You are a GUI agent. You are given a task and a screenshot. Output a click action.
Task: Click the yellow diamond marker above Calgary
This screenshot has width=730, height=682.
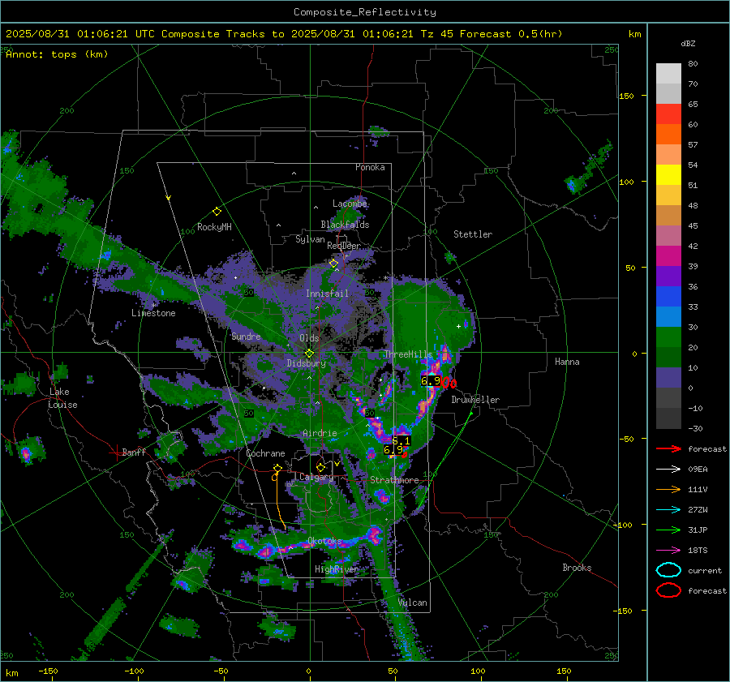[x=320, y=467]
